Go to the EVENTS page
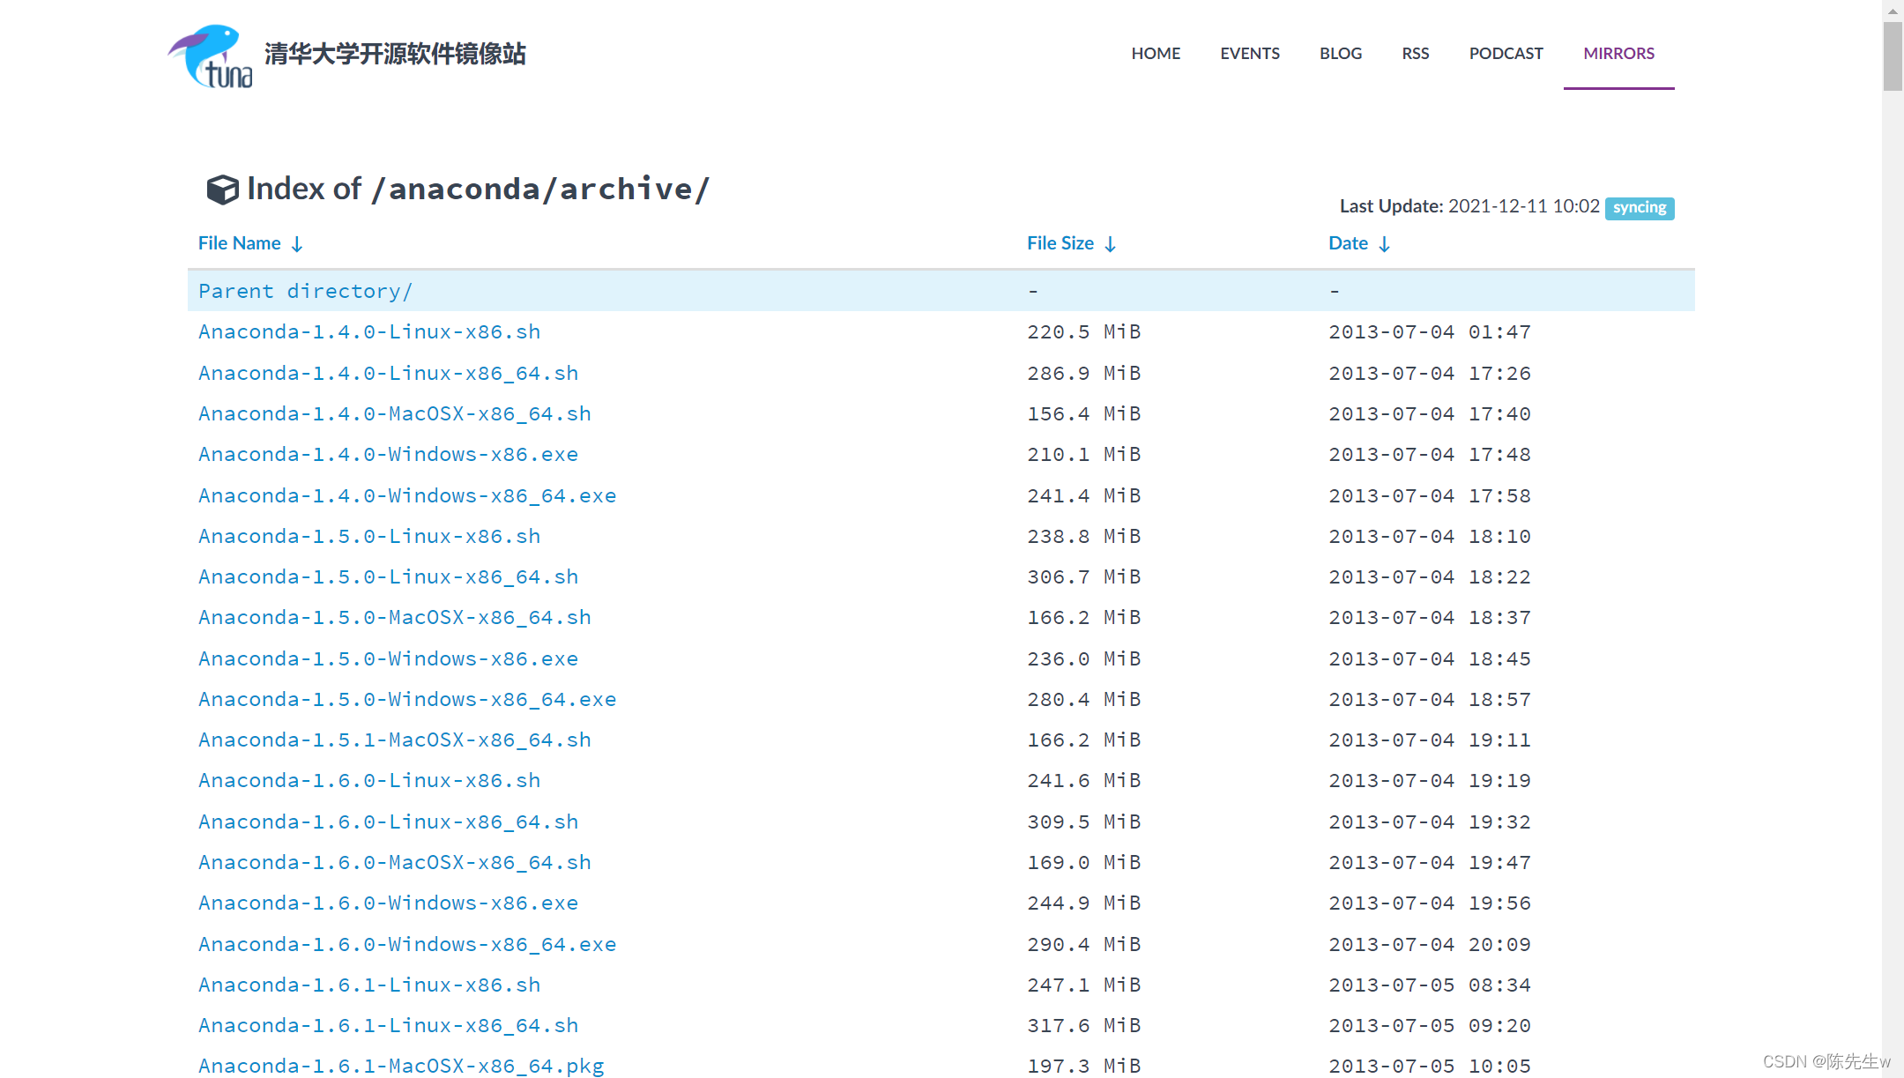Viewport: 1904px width, 1078px height. (x=1249, y=54)
